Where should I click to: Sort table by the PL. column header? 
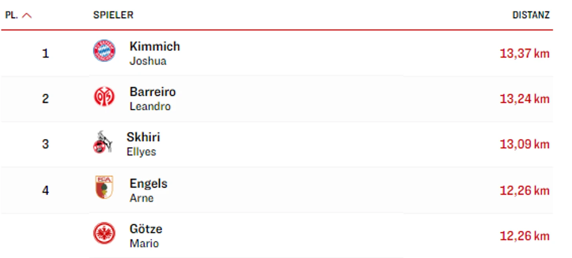pyautogui.click(x=11, y=16)
